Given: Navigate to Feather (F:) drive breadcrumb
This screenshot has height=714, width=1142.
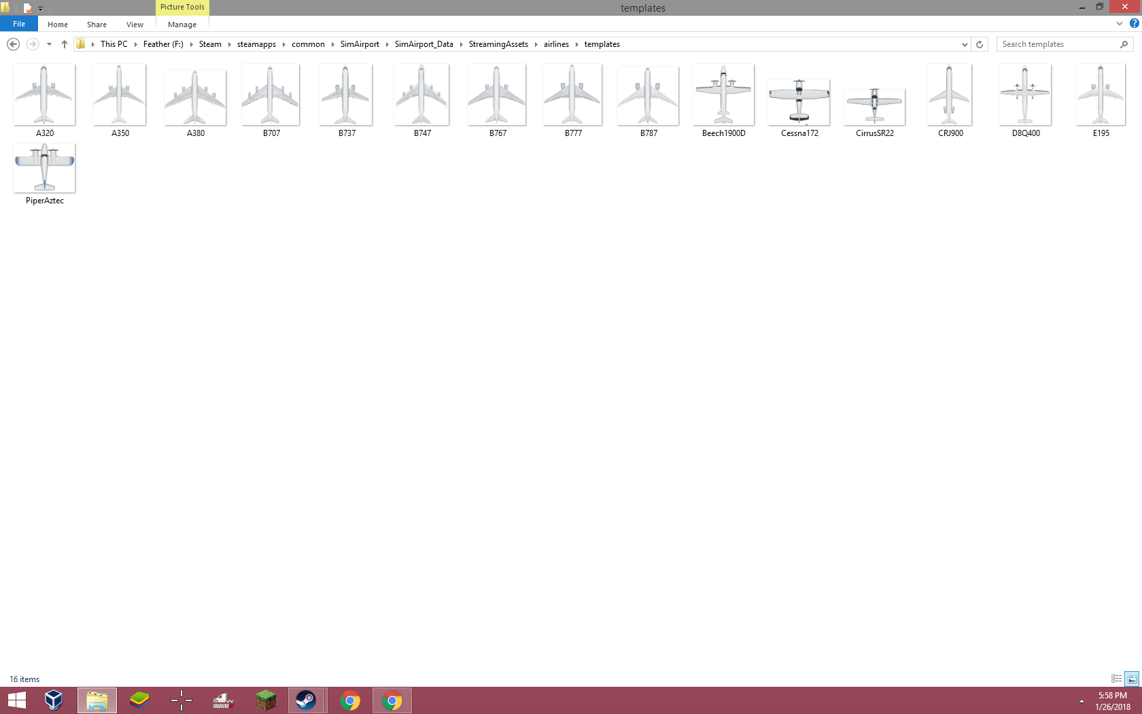Looking at the screenshot, I should tap(163, 44).
